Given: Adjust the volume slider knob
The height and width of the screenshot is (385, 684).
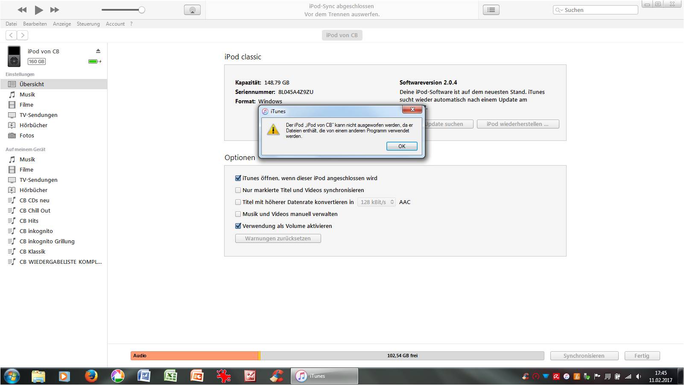Looking at the screenshot, I should coord(142,10).
